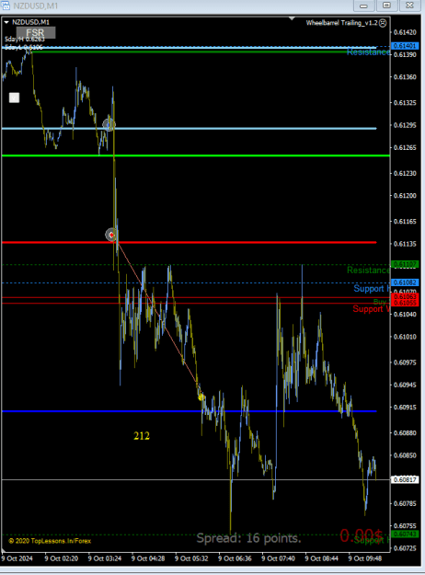425x575 pixels.
Task: Click the red Support label at right
Action: [371, 309]
